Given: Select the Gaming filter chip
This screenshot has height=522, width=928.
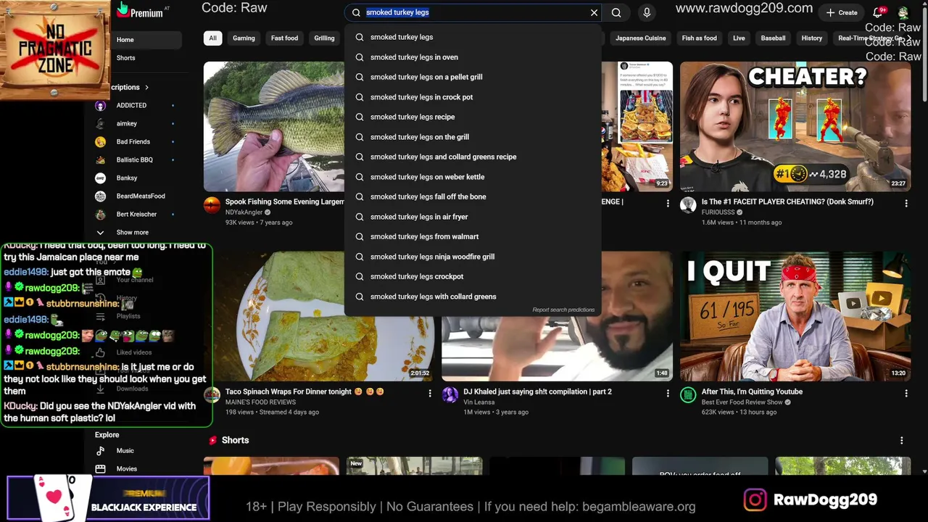Looking at the screenshot, I should tap(244, 38).
